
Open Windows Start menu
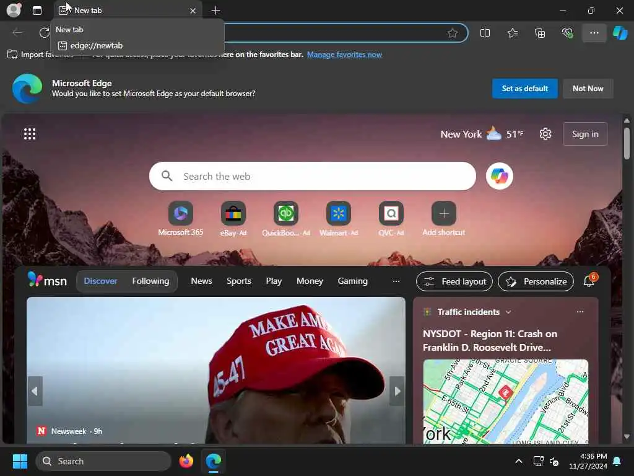[x=20, y=461]
